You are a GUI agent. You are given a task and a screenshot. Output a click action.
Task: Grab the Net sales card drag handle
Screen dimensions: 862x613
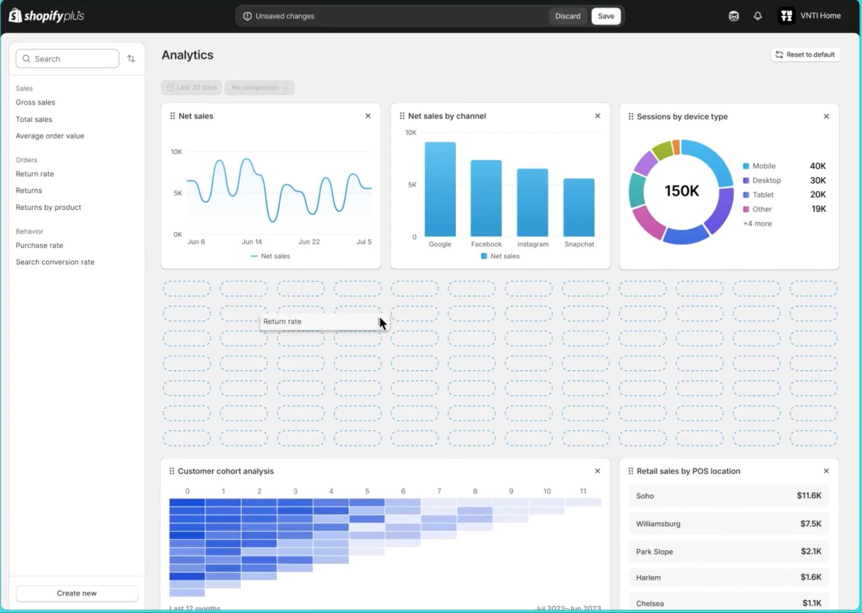click(172, 116)
